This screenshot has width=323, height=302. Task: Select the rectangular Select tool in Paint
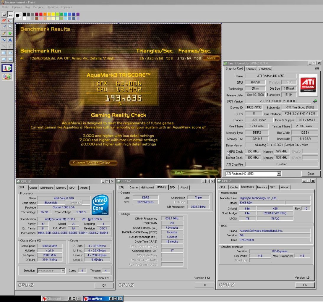coord(10,14)
